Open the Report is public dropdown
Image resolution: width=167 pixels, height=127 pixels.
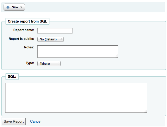[51, 39]
